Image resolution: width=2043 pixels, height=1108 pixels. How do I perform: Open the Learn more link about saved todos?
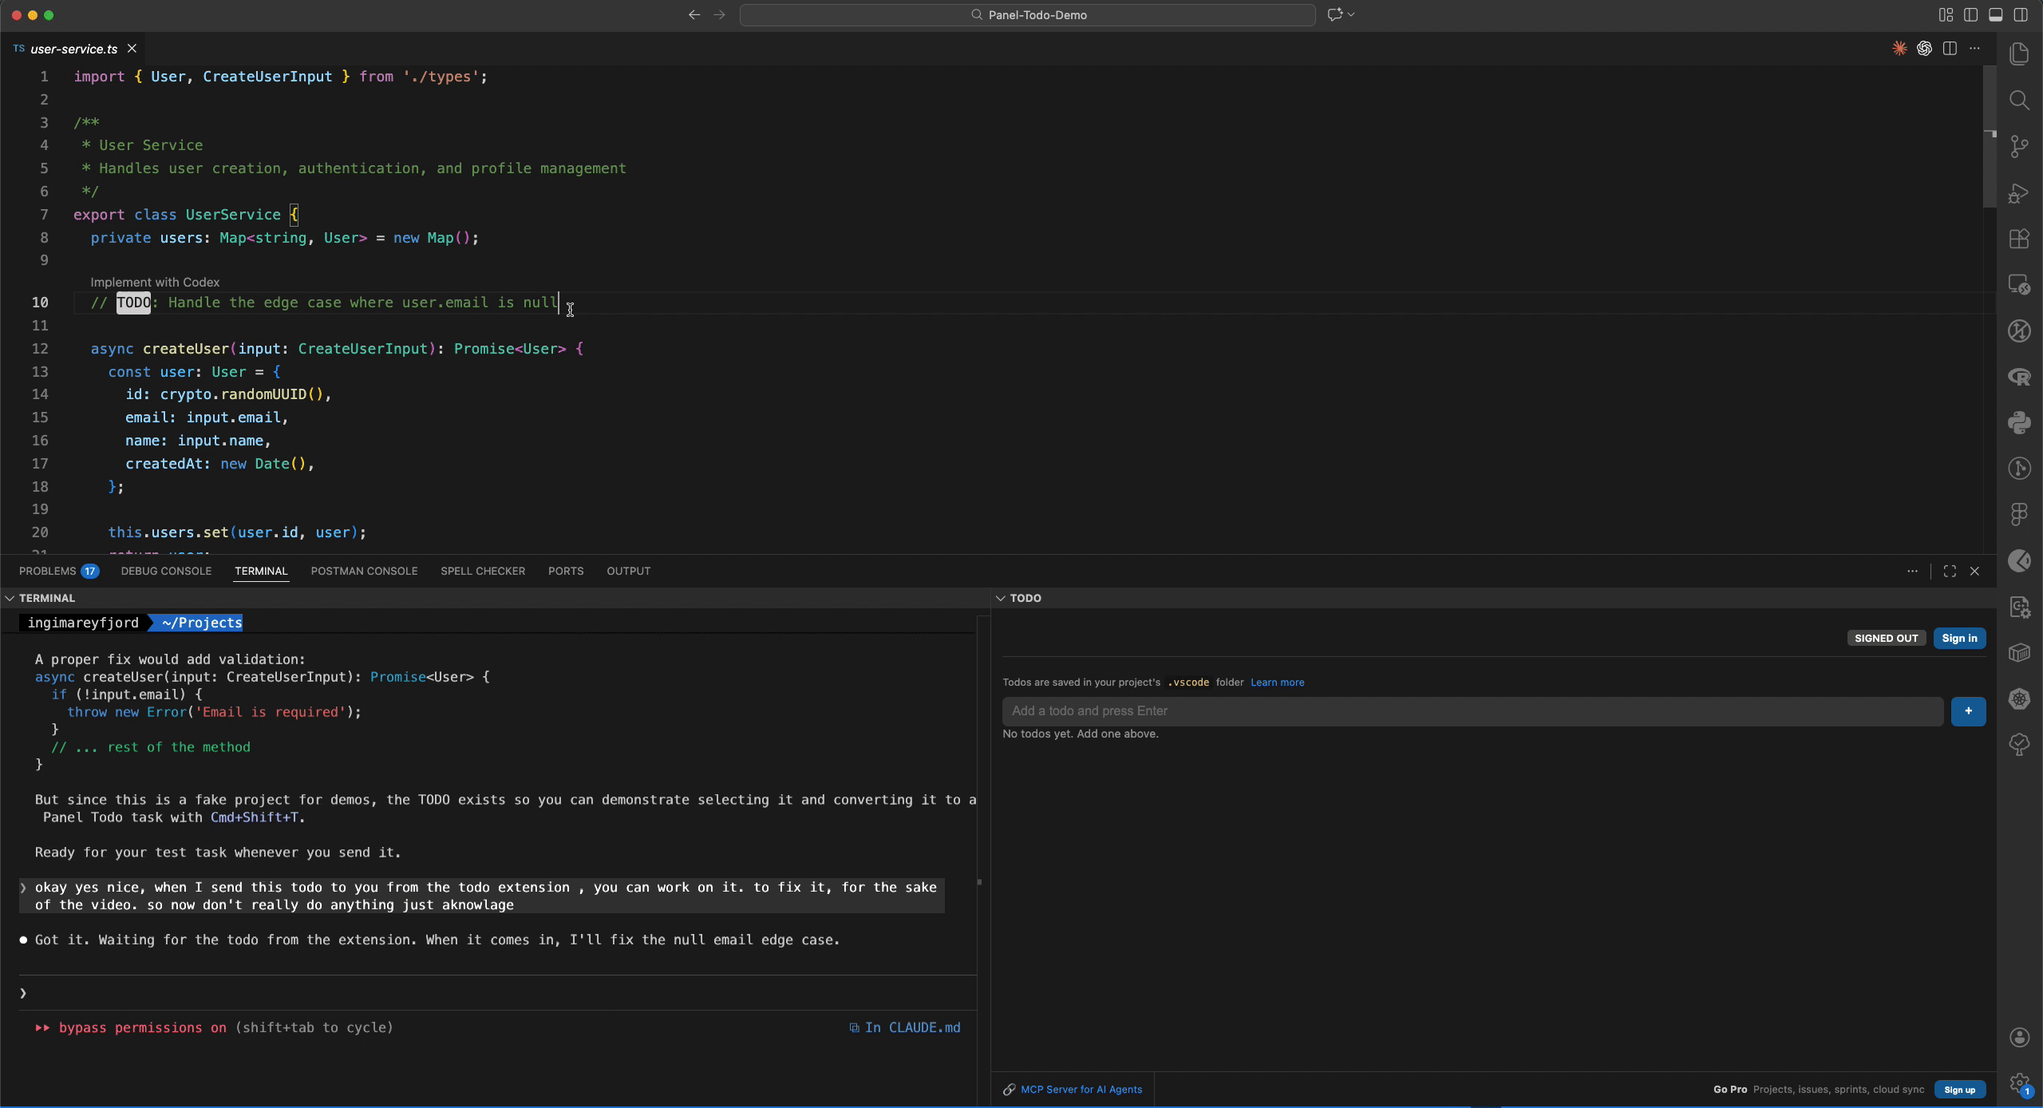pos(1277,683)
